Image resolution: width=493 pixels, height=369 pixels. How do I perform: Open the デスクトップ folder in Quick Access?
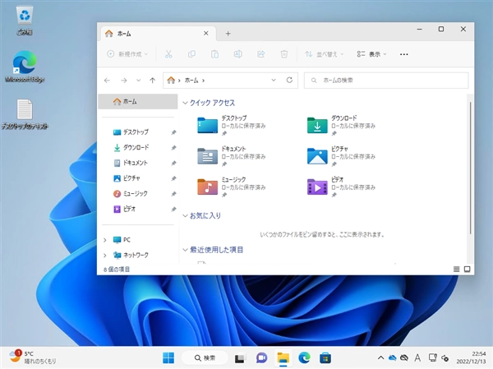tap(232, 125)
